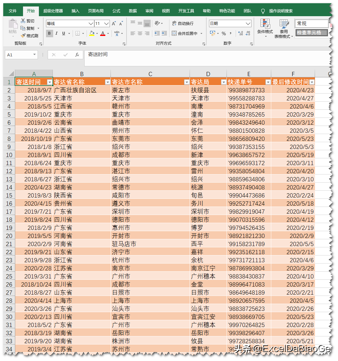Decrease indent
The width and height of the screenshot is (338, 361).
click(x=157, y=33)
